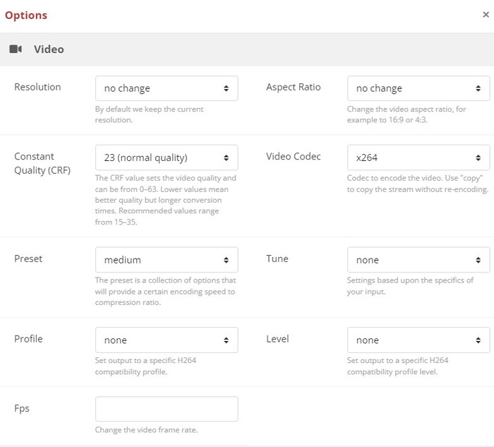Image resolution: width=494 pixels, height=447 pixels.
Task: Click the Profile label
Action: point(28,339)
